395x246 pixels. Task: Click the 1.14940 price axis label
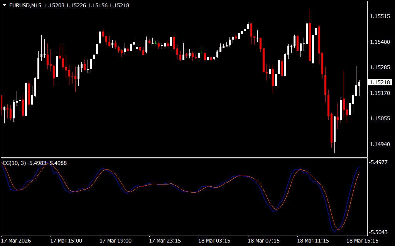point(380,145)
